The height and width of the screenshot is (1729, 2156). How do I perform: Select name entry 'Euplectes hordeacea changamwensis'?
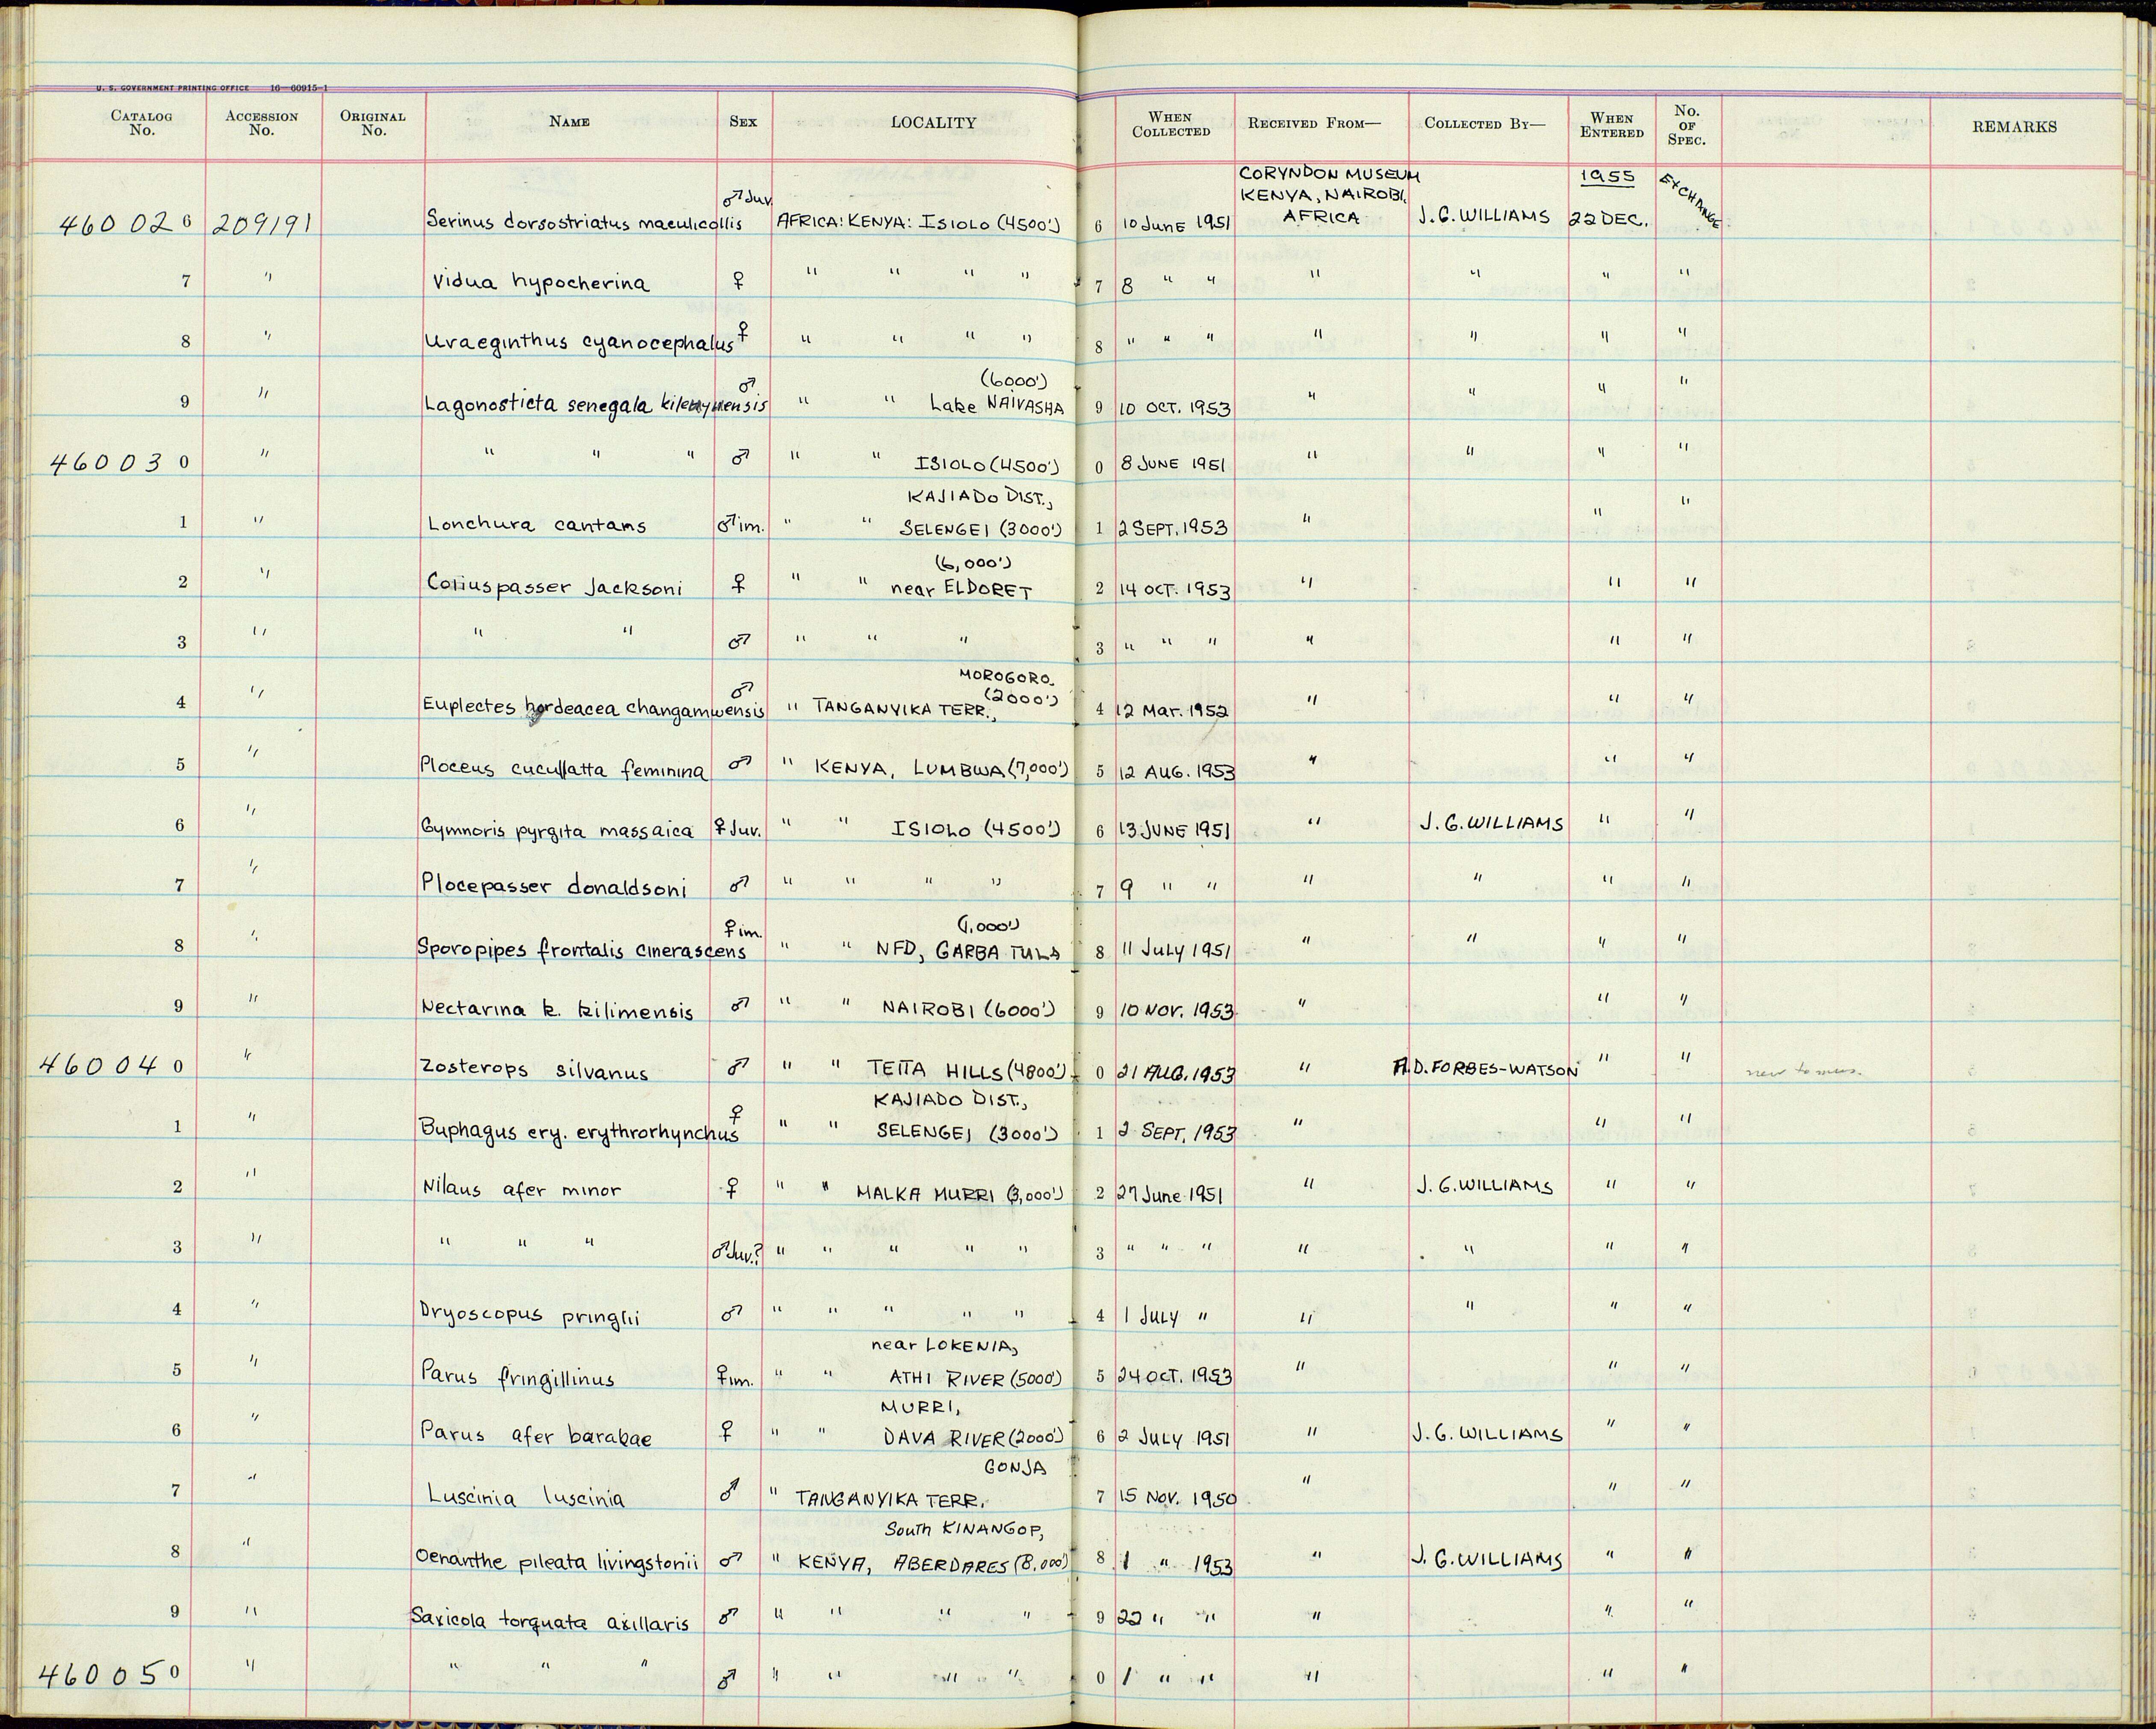coord(594,709)
